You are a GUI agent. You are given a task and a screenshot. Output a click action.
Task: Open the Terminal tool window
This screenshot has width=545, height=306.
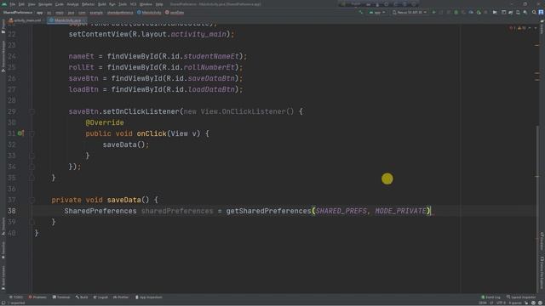pyautogui.click(x=61, y=297)
